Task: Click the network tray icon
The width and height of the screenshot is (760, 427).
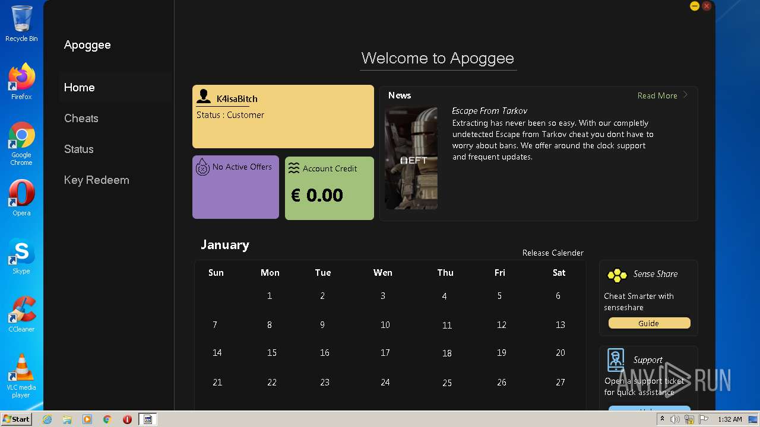Action: click(x=689, y=419)
